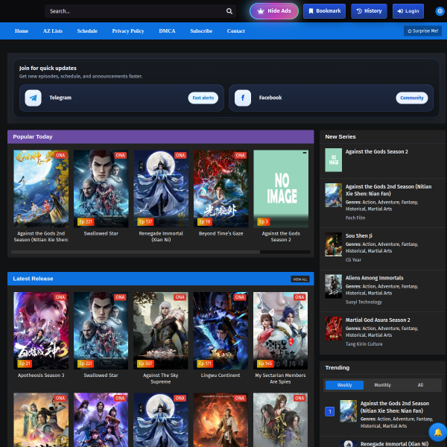Click the Community pill
447x447 pixels.
coord(412,98)
